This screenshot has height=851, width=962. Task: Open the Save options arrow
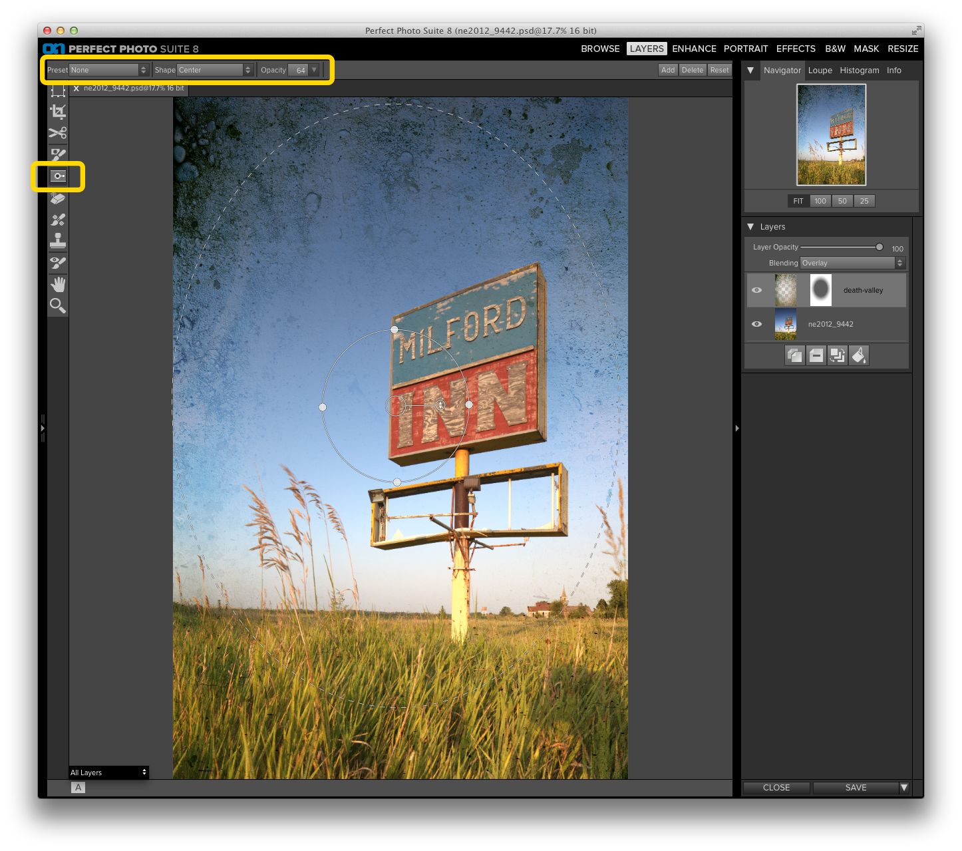point(904,788)
